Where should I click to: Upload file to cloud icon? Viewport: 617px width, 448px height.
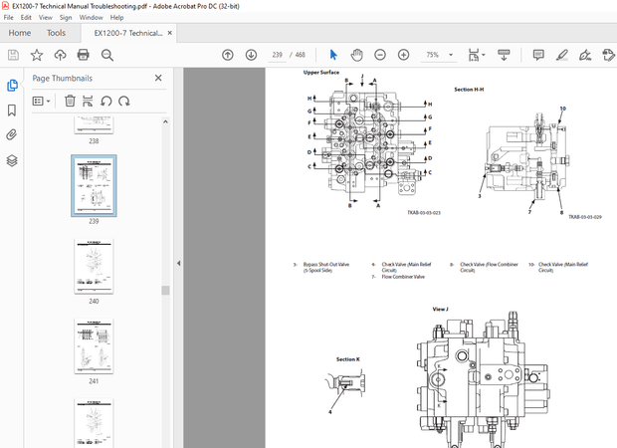(x=60, y=55)
